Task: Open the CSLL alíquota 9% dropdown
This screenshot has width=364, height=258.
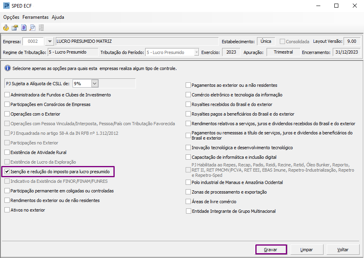Action: click(95, 84)
